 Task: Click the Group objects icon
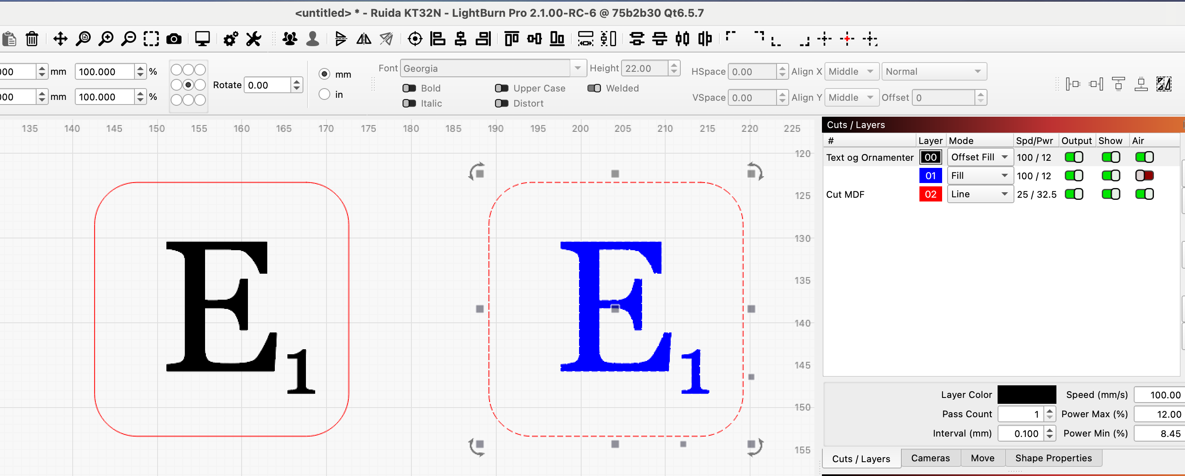(290, 39)
